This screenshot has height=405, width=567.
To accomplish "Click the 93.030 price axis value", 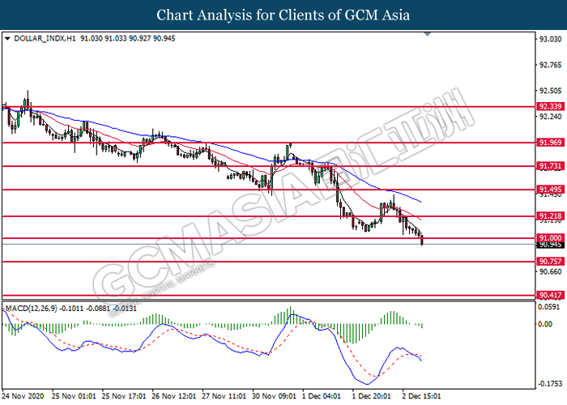I will pyautogui.click(x=550, y=39).
